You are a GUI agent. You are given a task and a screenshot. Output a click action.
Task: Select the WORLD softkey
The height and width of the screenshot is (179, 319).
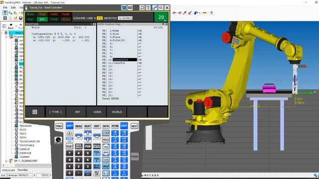[117, 112]
